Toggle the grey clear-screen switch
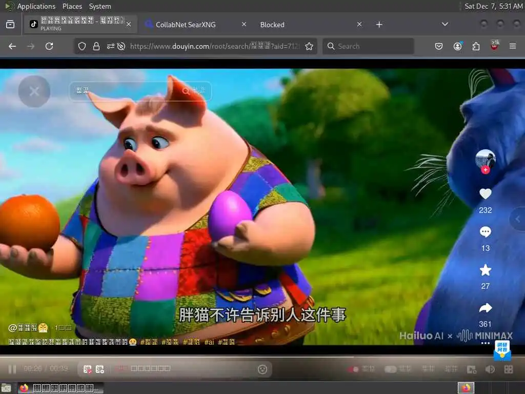Image resolution: width=525 pixels, height=394 pixels. (390, 369)
